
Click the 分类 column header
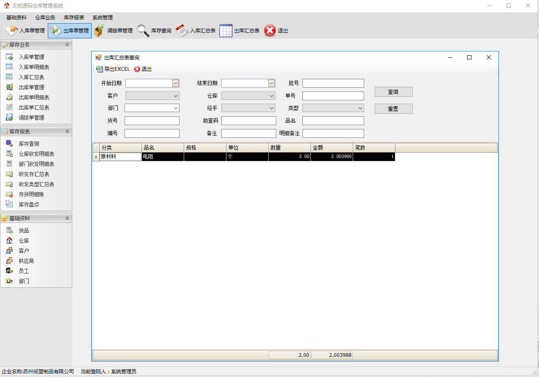tap(121, 148)
